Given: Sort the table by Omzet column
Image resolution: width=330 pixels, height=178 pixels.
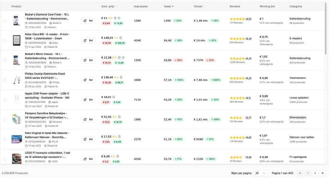Looking at the screenshot, I should coord(199,7).
